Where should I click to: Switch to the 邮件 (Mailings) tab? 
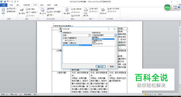coord(42,5)
